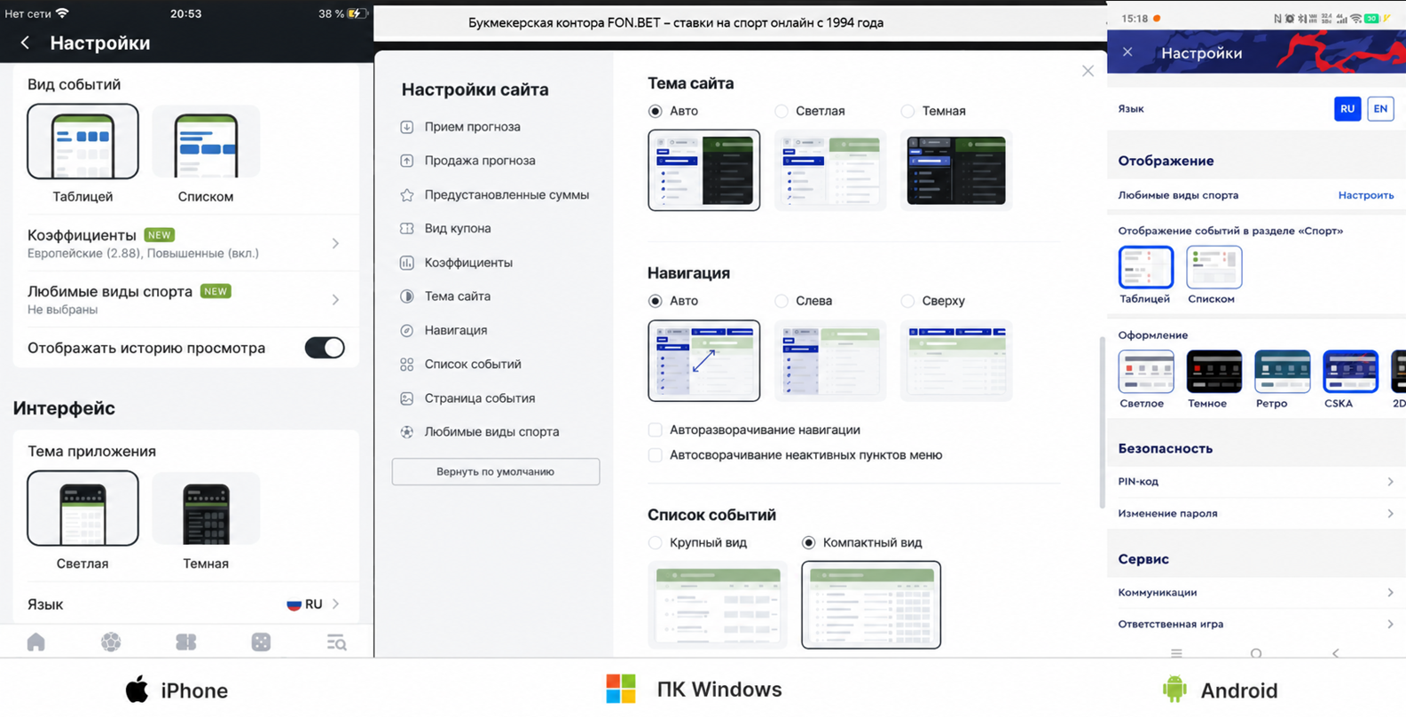Screen dimensions: 1406x717
Task: Select the Темная app theme thumbnail on iPhone
Action: (x=206, y=508)
